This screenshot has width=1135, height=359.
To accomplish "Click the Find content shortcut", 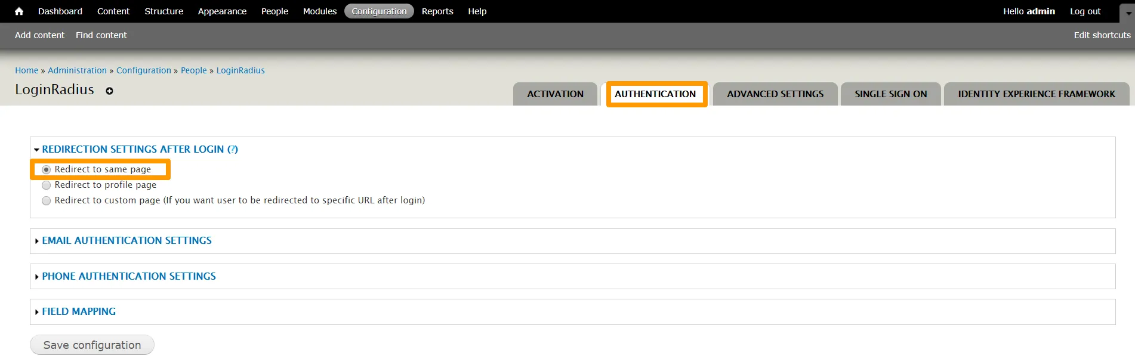I will [x=101, y=35].
